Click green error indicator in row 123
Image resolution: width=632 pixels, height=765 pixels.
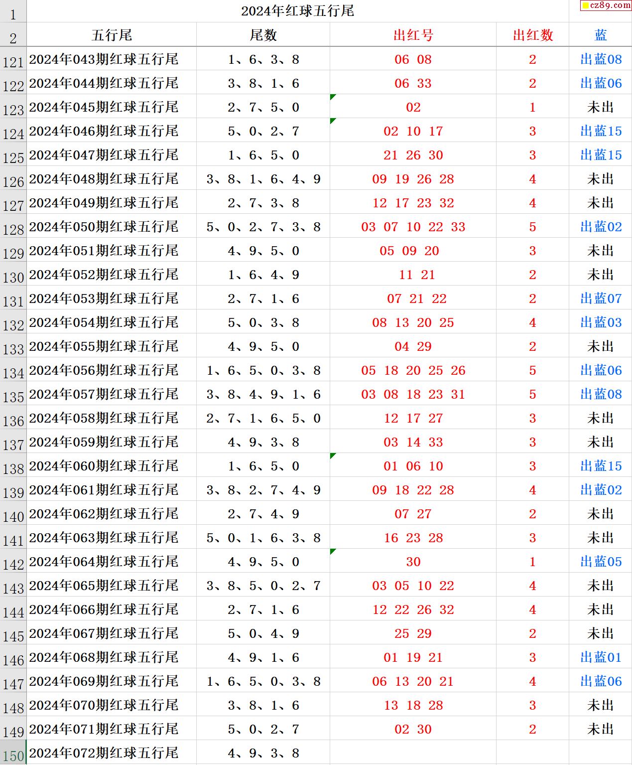333,97
